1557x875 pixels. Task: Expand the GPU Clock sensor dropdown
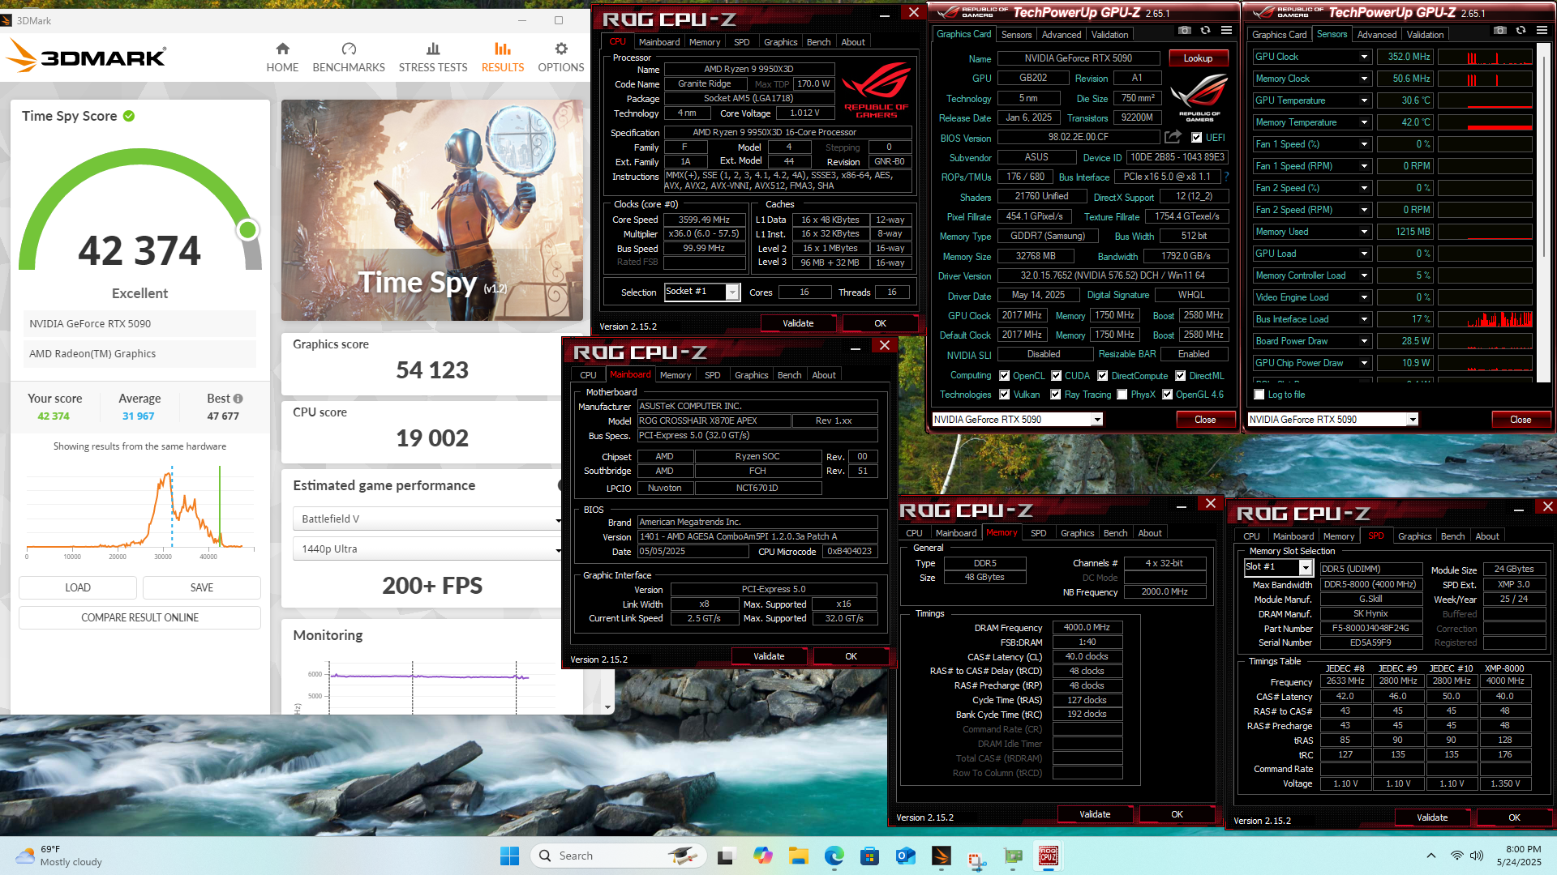tap(1364, 57)
